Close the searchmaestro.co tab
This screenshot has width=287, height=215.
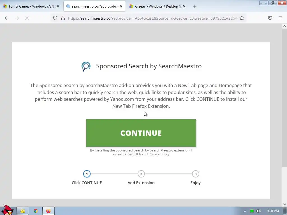121,6
